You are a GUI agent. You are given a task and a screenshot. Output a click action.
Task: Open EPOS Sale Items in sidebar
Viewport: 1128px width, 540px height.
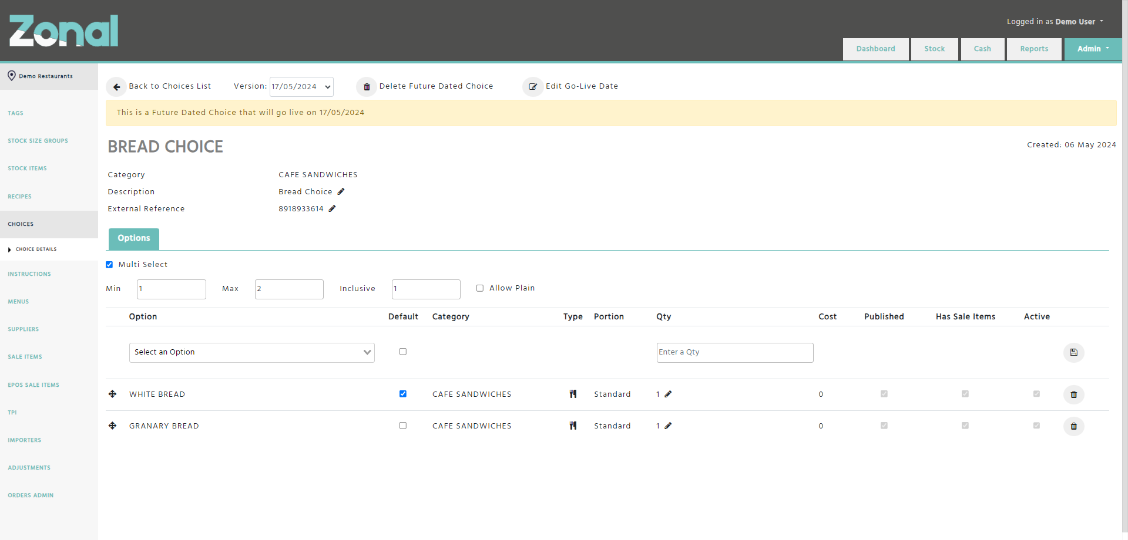click(33, 385)
